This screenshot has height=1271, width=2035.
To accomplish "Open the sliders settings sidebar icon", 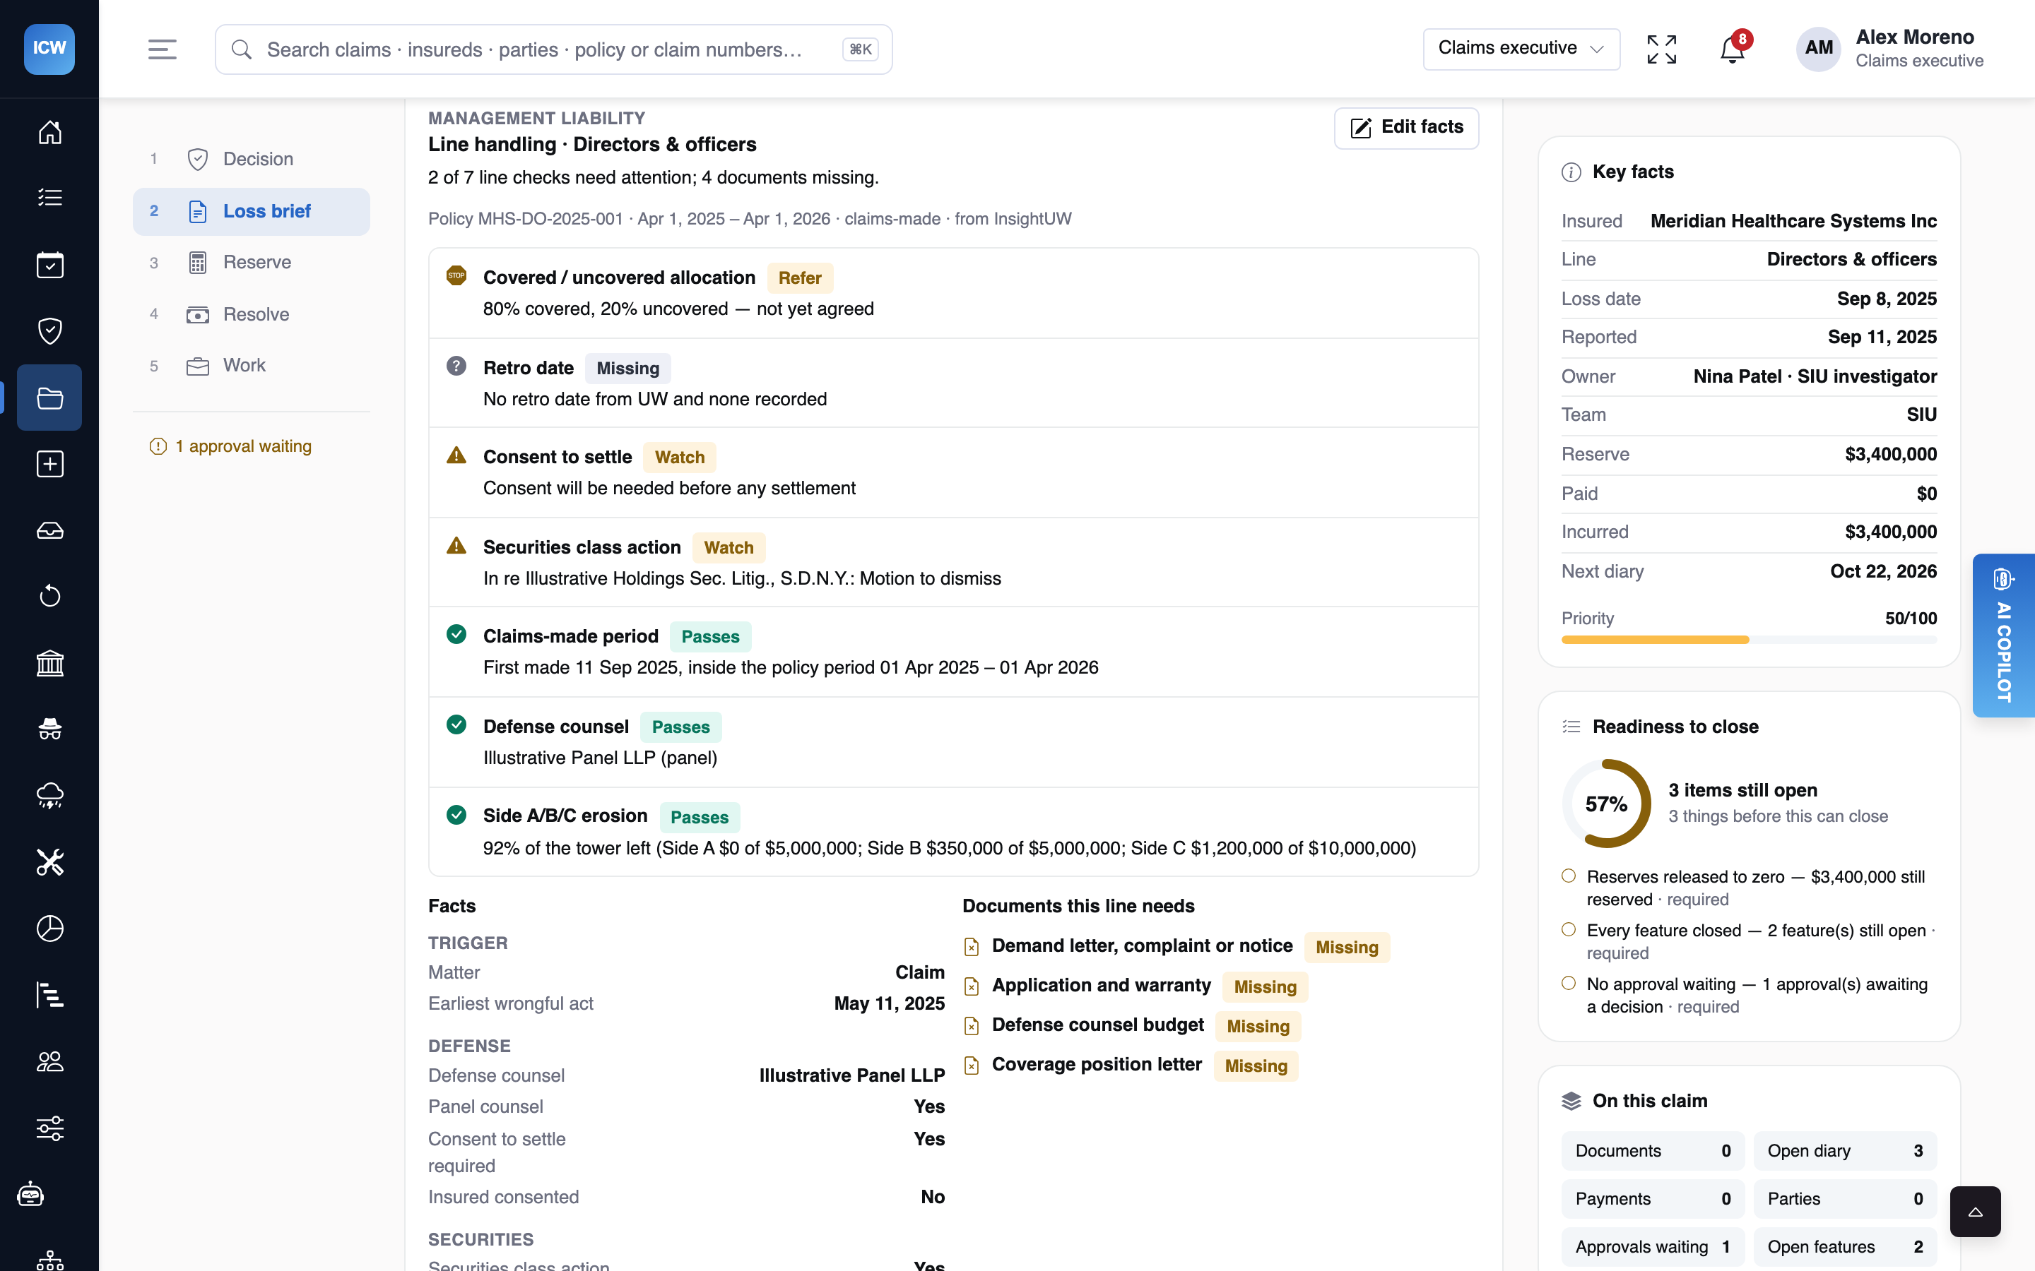I will pos(49,1127).
